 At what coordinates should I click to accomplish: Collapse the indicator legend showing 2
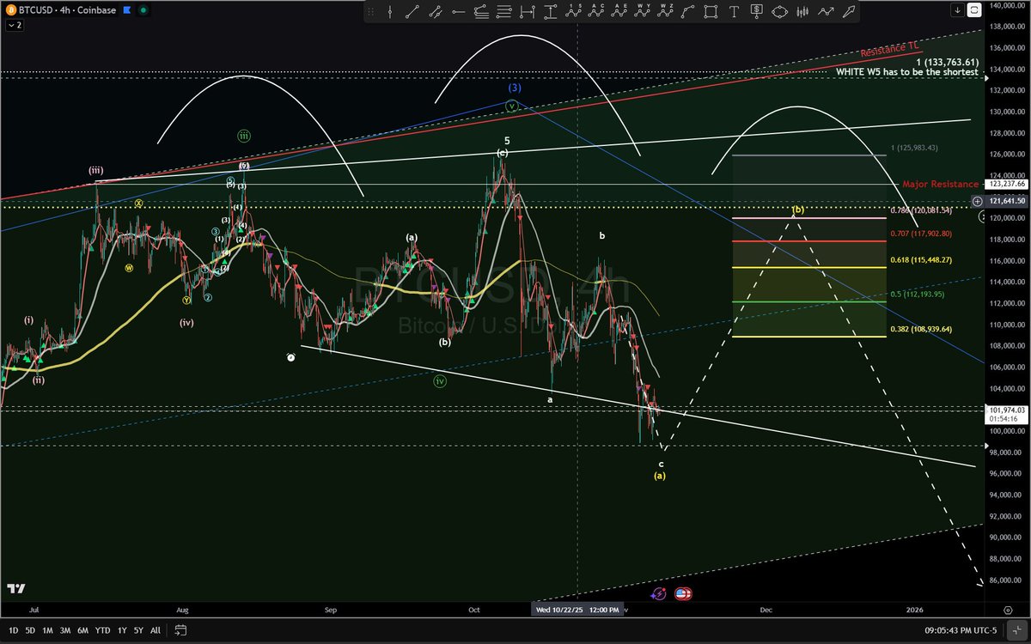pyautogui.click(x=14, y=25)
